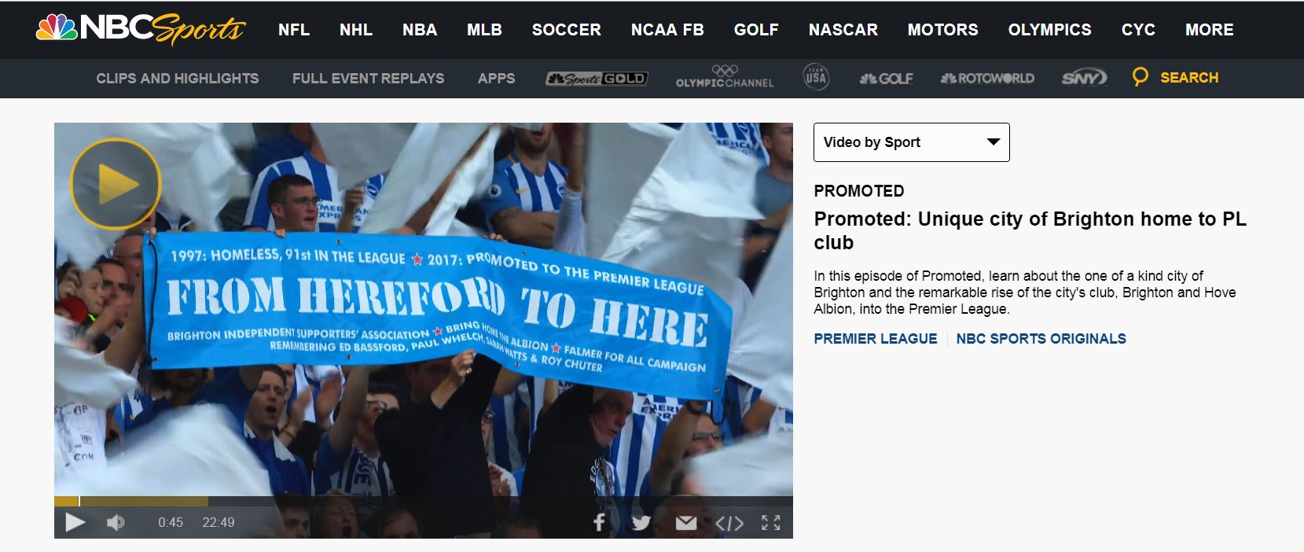Open the SOCCER menu item
The height and width of the screenshot is (552, 1304).
[566, 30]
